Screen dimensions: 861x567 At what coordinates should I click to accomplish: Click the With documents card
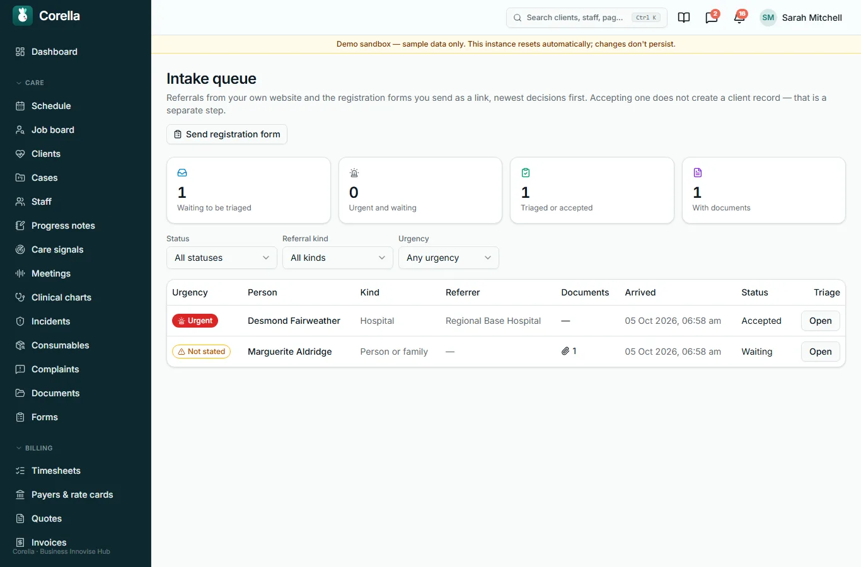(x=764, y=190)
